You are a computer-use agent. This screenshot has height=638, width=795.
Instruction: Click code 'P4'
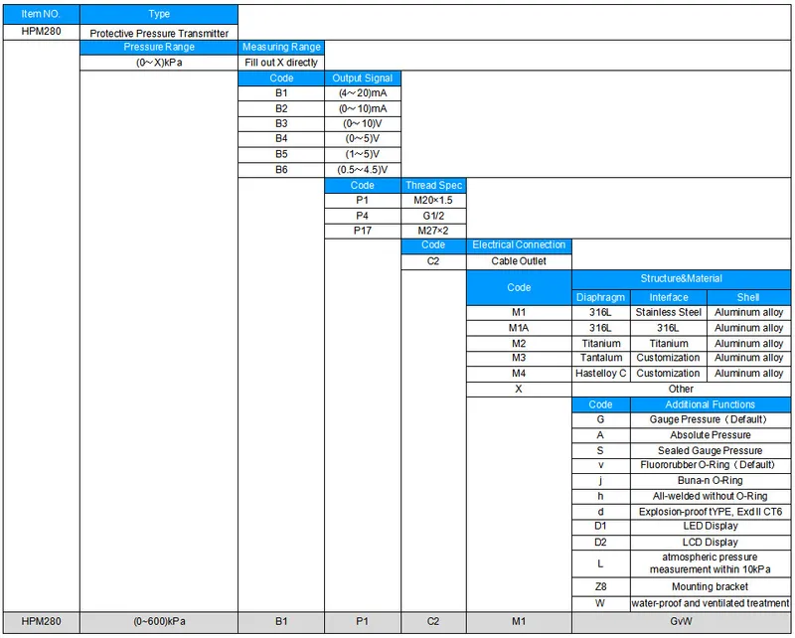363,216
